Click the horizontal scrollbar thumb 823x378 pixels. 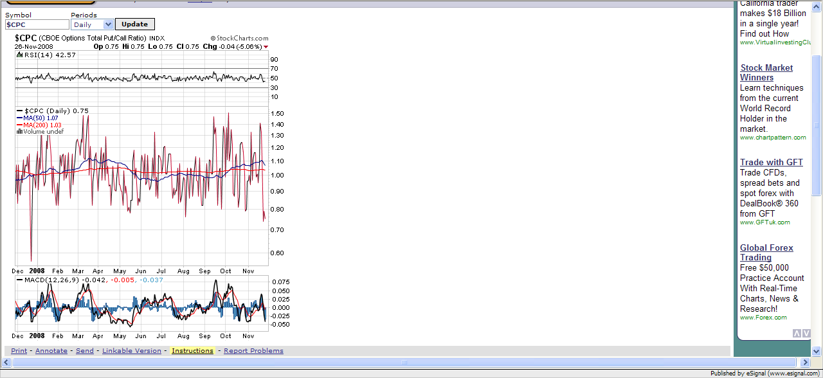(405, 363)
